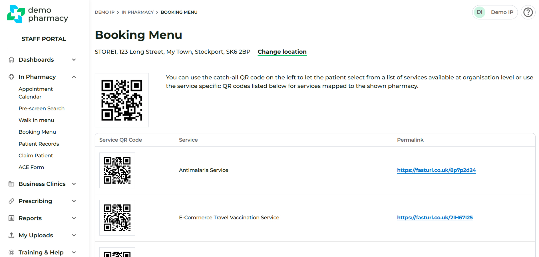This screenshot has width=539, height=257.
Task: Click the catch-all QR code image
Action: coord(122,100)
